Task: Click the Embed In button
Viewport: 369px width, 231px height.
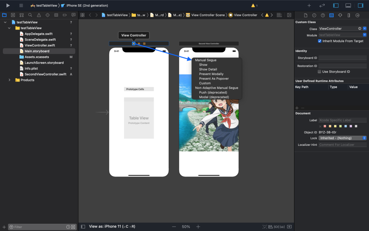Action: tap(289, 227)
